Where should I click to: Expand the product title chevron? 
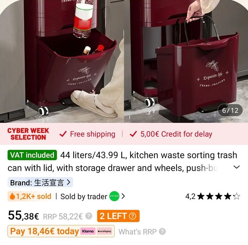(x=237, y=167)
